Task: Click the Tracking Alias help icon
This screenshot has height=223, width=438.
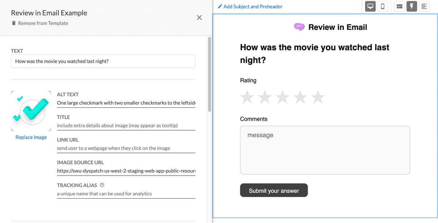Action: click(x=102, y=185)
